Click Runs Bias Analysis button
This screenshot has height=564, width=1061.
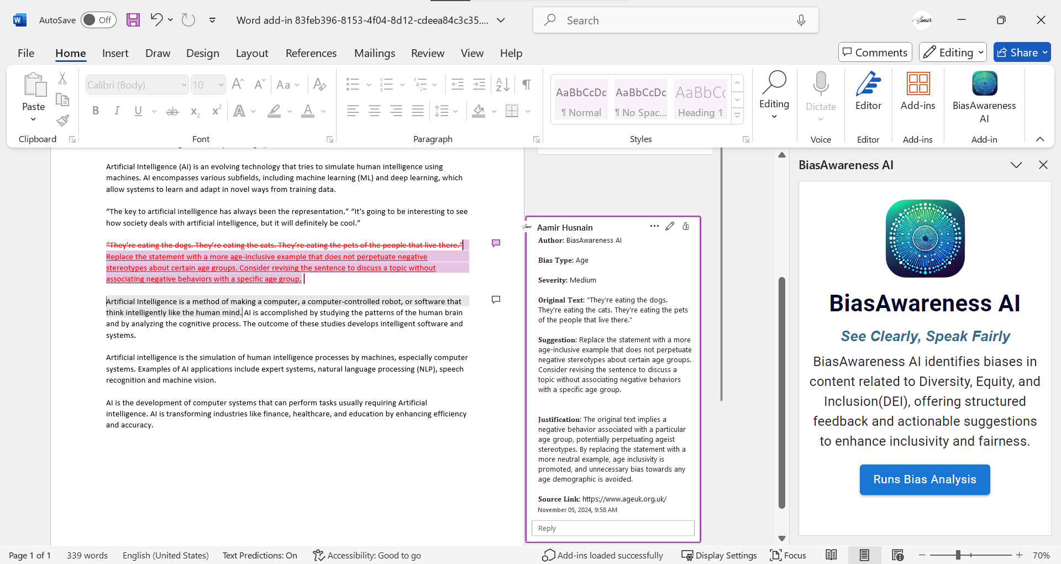pos(925,479)
